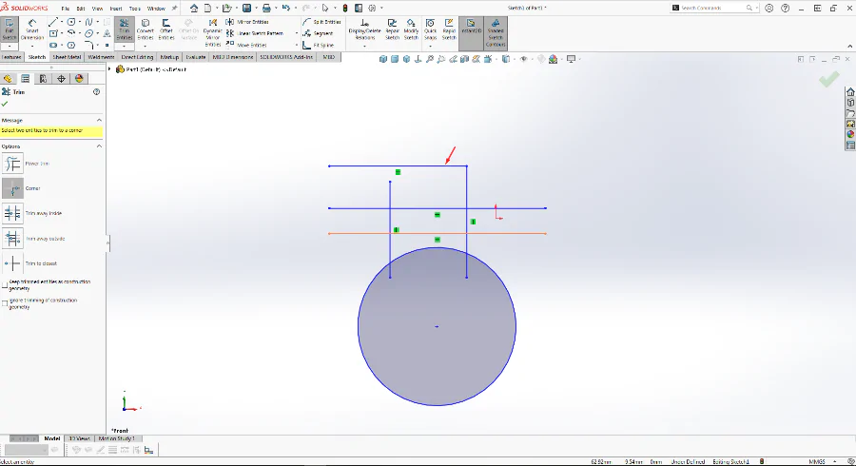
Task: Click the Rebuild traffic light icon
Action: click(x=345, y=9)
